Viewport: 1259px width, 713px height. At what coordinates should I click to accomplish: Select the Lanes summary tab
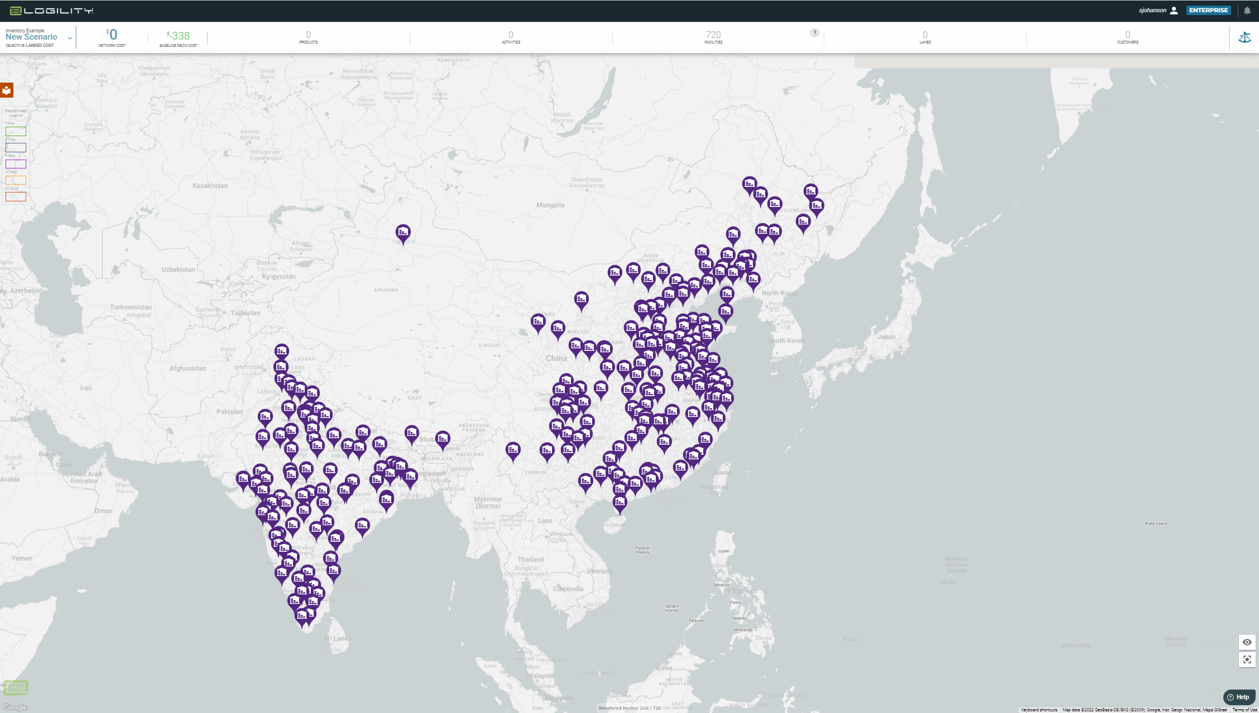click(925, 37)
